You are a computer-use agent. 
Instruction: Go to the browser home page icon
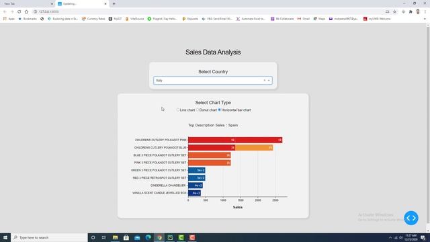[x=26, y=11]
